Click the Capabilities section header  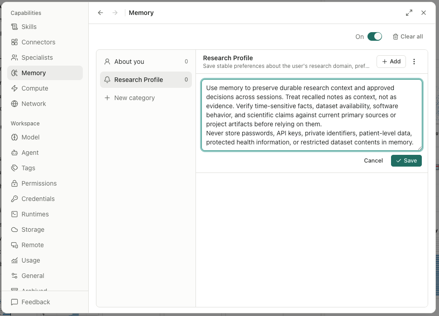(26, 13)
